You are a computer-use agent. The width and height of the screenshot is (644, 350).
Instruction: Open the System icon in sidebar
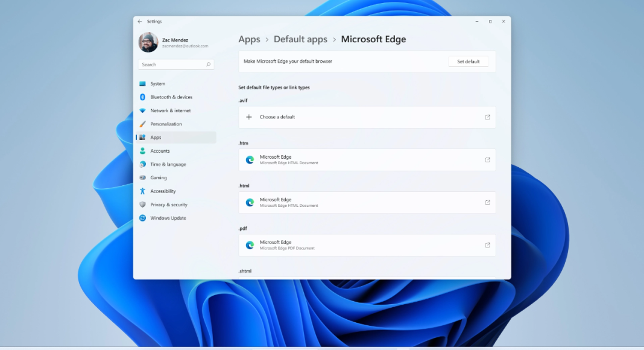tap(142, 84)
